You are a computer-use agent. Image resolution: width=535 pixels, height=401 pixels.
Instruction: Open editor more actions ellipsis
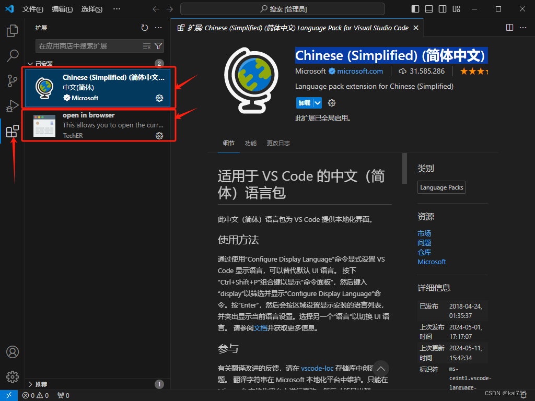click(523, 28)
